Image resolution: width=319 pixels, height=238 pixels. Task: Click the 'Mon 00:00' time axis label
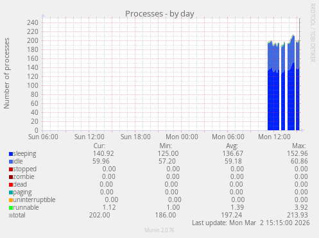click(x=182, y=137)
